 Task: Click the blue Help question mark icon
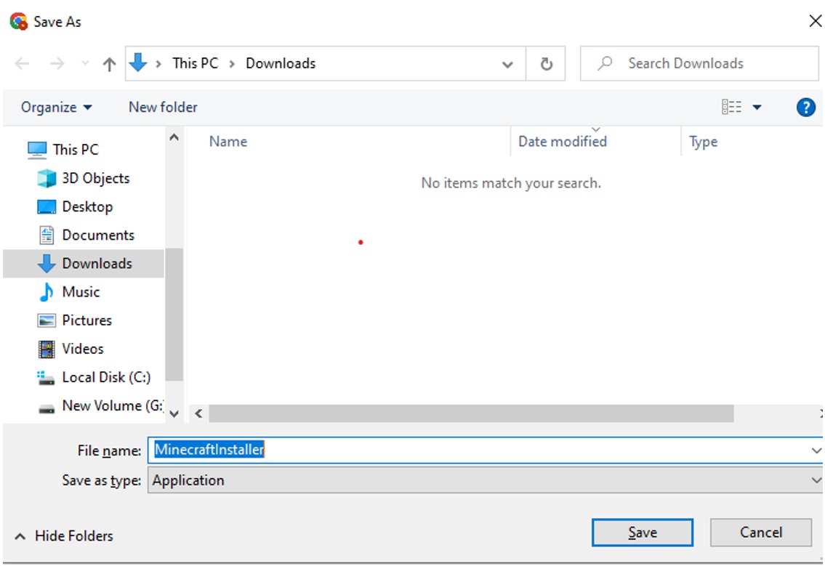click(x=805, y=107)
